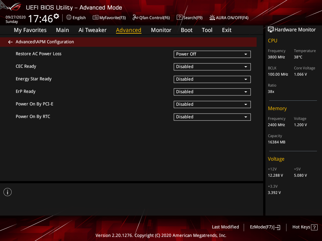Click the globe language icon
Screen dimensions: 322x241
pyautogui.click(x=69, y=18)
